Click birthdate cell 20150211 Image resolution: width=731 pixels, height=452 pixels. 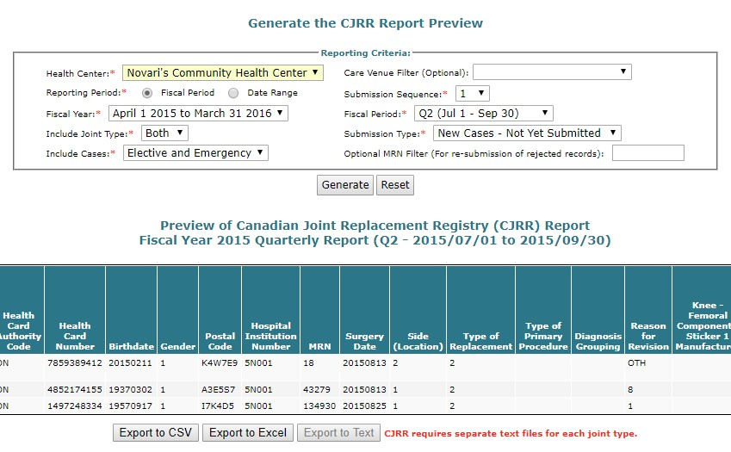(x=131, y=363)
